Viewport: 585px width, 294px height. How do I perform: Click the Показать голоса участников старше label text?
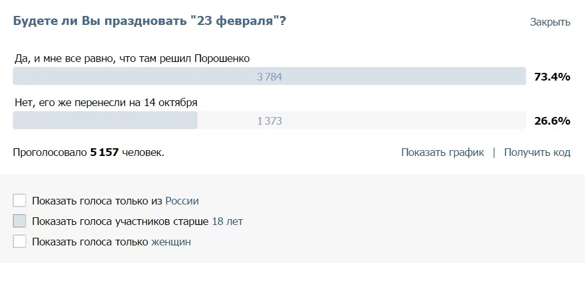[x=120, y=221]
